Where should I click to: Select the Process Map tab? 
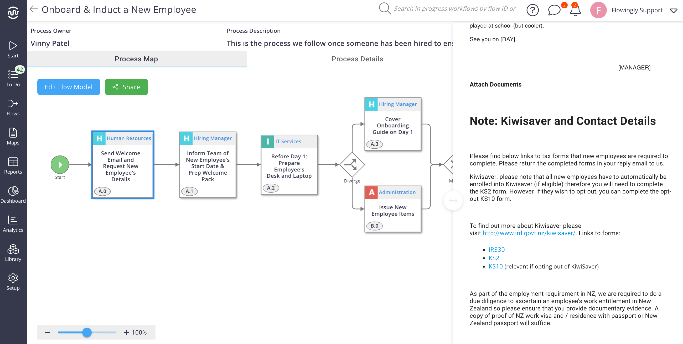click(x=136, y=59)
